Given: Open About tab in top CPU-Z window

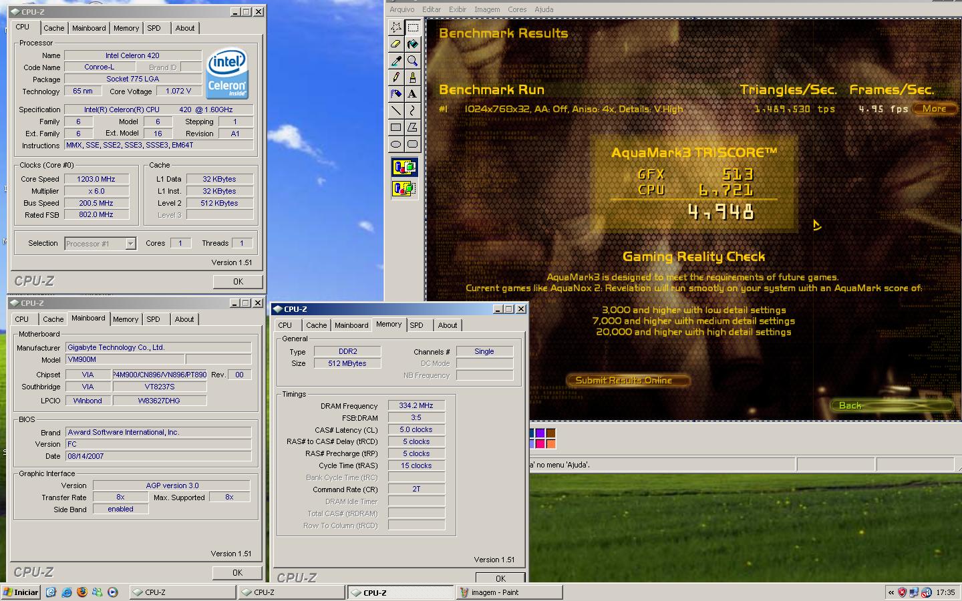Looking at the screenshot, I should (185, 28).
